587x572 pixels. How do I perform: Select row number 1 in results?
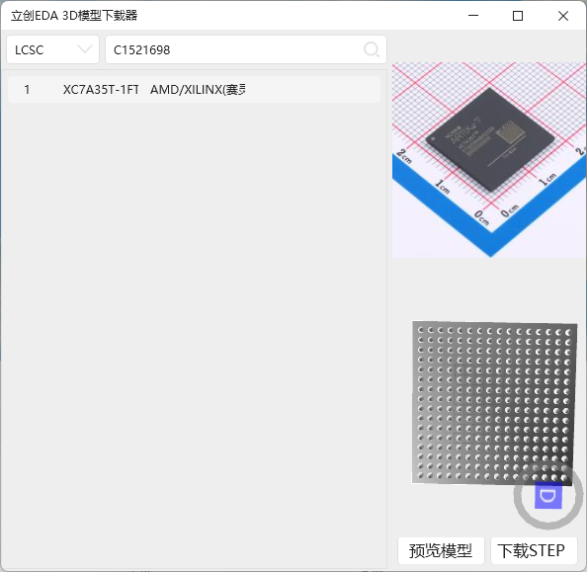[27, 90]
